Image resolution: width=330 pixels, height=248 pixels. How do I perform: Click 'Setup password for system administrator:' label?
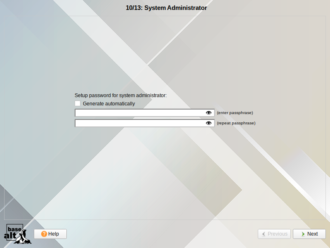coord(120,95)
